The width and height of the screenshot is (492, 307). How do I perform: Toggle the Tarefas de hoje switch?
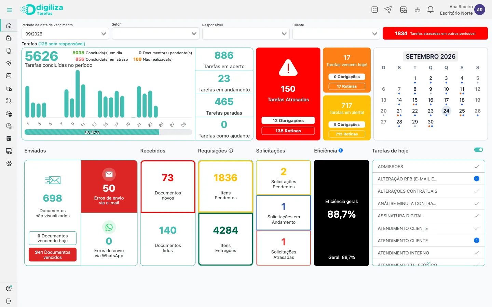(479, 150)
